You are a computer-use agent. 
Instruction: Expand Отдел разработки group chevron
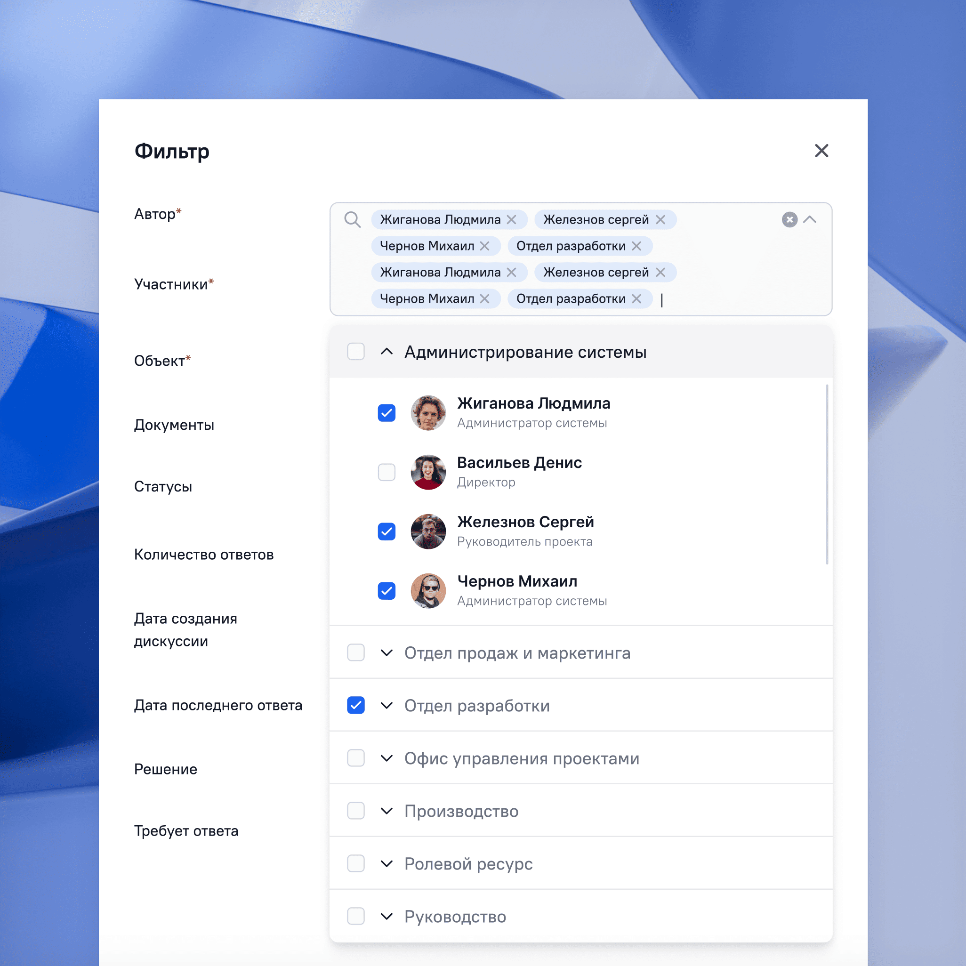click(386, 705)
